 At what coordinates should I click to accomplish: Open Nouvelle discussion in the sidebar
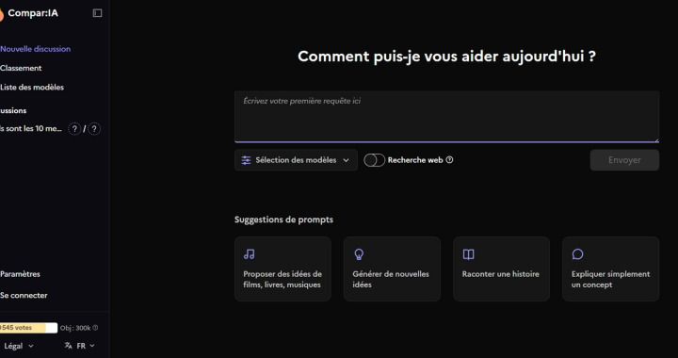[x=35, y=49]
